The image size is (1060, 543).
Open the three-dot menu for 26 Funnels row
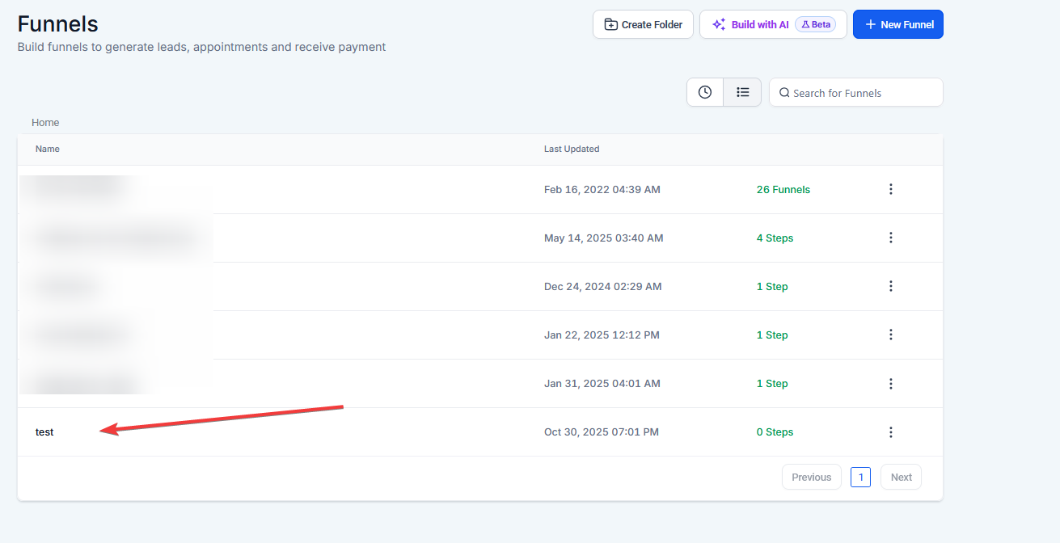pos(890,189)
